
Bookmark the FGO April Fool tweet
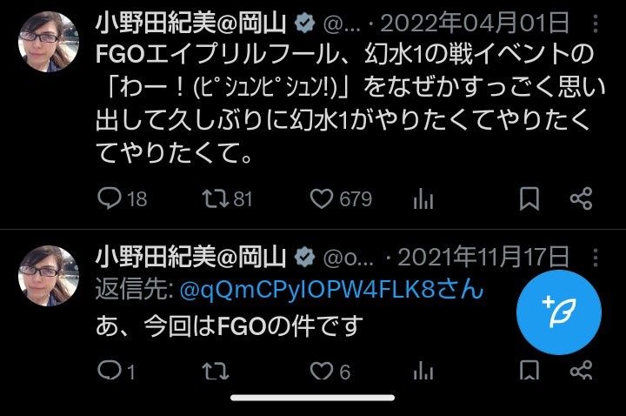tap(529, 198)
